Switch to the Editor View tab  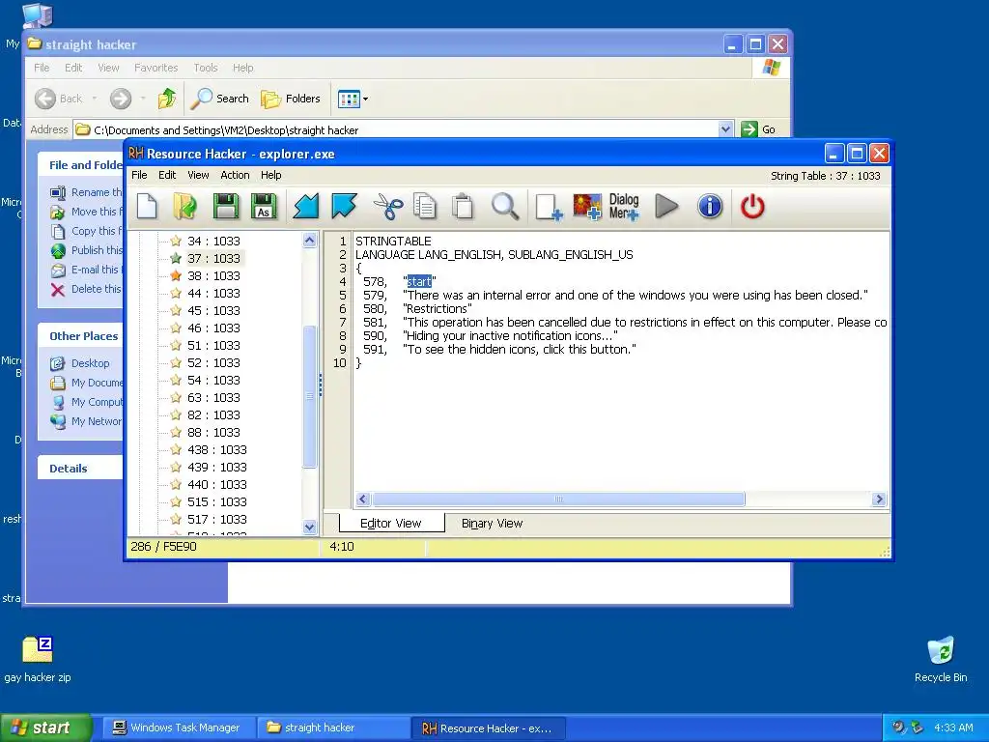point(391,523)
